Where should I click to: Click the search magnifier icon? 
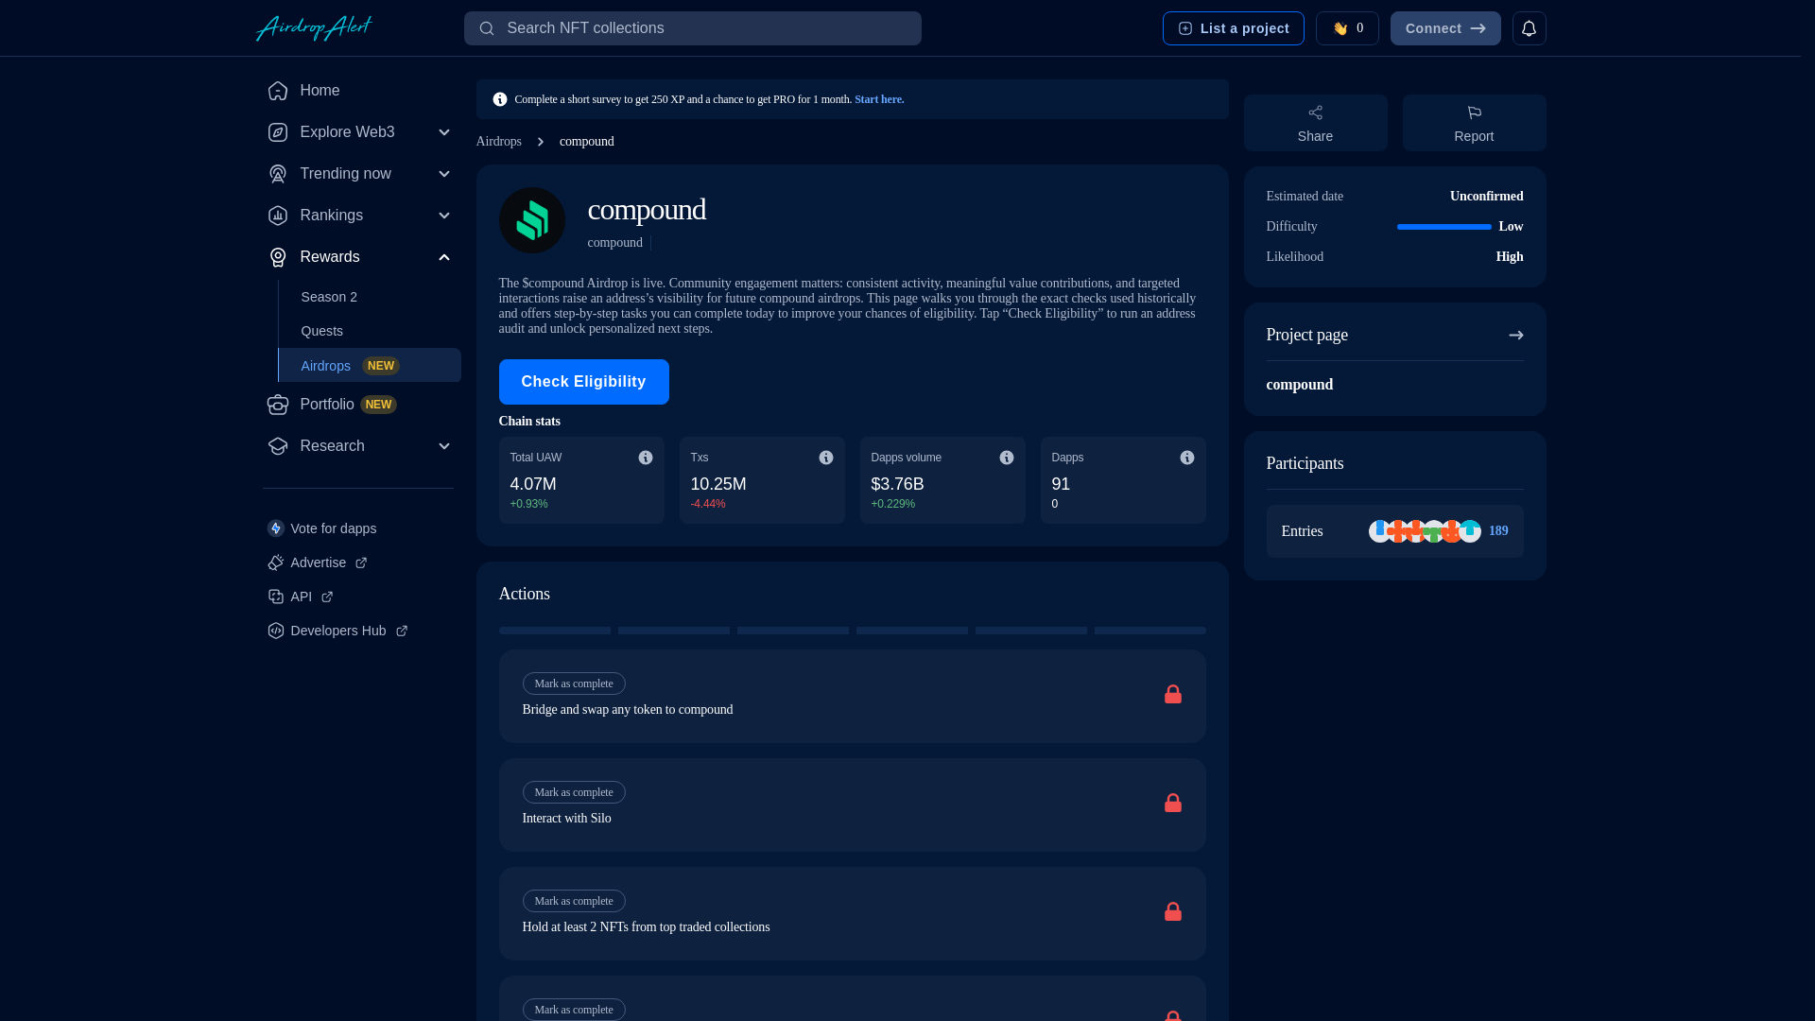(x=487, y=28)
